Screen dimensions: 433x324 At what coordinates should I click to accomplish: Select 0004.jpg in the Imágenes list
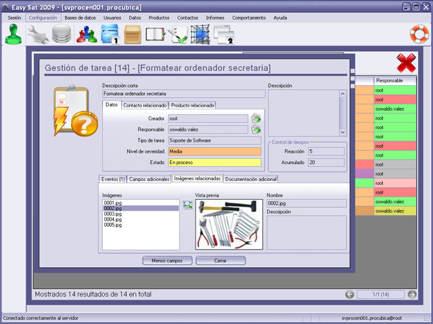pyautogui.click(x=113, y=219)
